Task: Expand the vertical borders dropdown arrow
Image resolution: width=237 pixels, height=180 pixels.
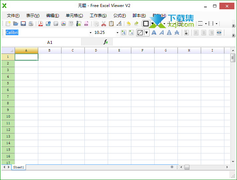Action: pos(216,24)
